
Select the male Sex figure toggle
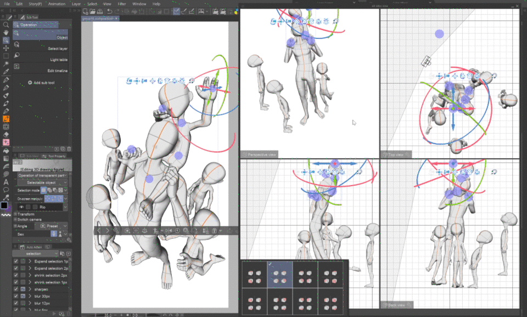[54, 234]
